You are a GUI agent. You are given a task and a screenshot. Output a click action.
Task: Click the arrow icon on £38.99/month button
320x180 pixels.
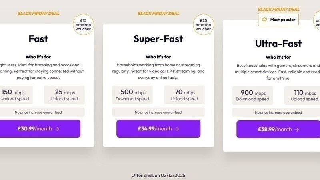click(297, 129)
